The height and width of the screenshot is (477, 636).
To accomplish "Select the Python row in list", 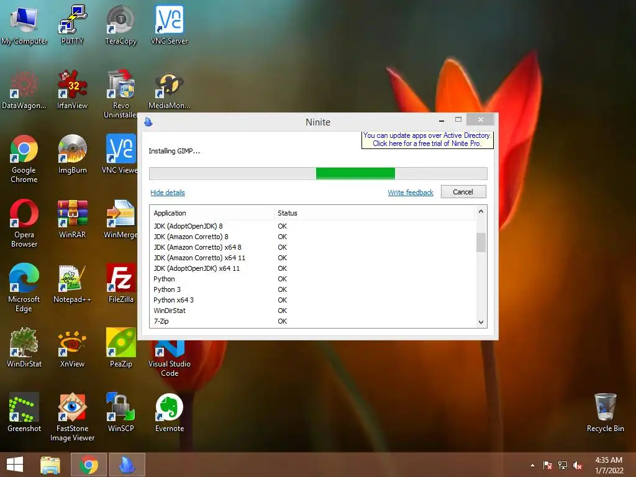I will coord(312,279).
